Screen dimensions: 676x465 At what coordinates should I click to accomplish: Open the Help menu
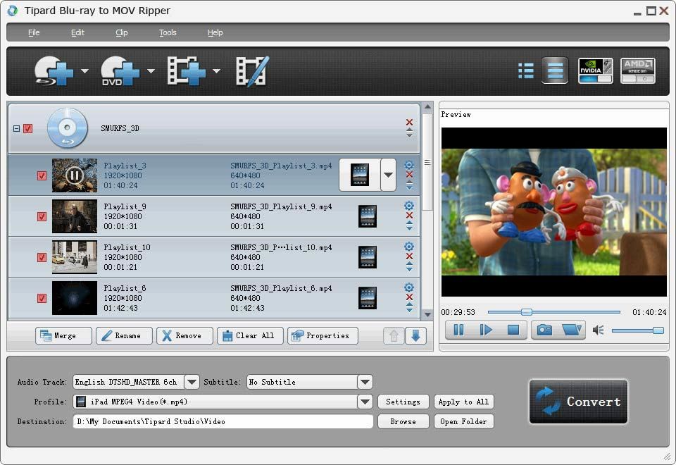click(x=215, y=32)
